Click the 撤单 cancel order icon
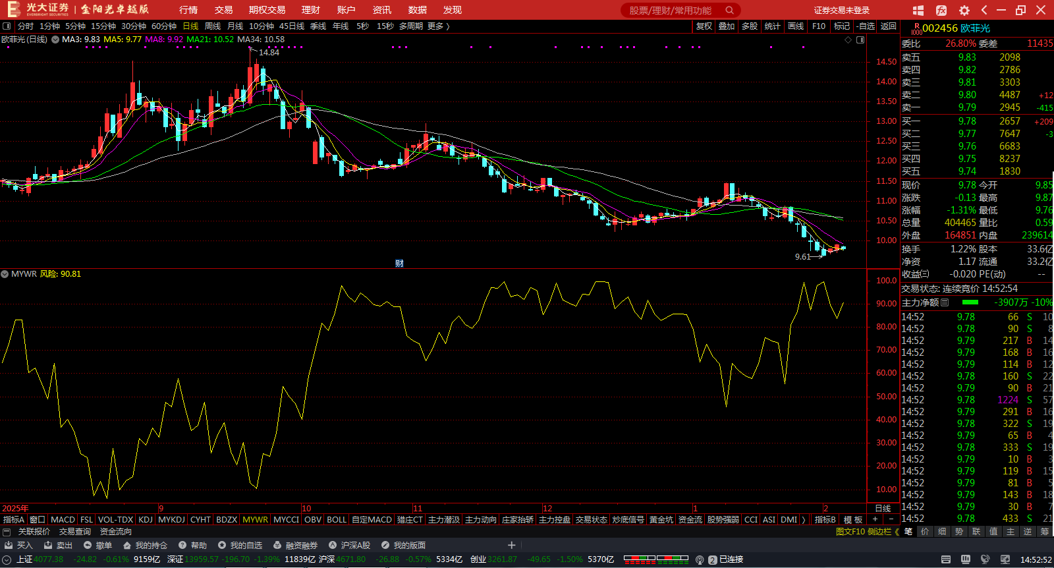This screenshot has width=1054, height=568. click(x=88, y=545)
